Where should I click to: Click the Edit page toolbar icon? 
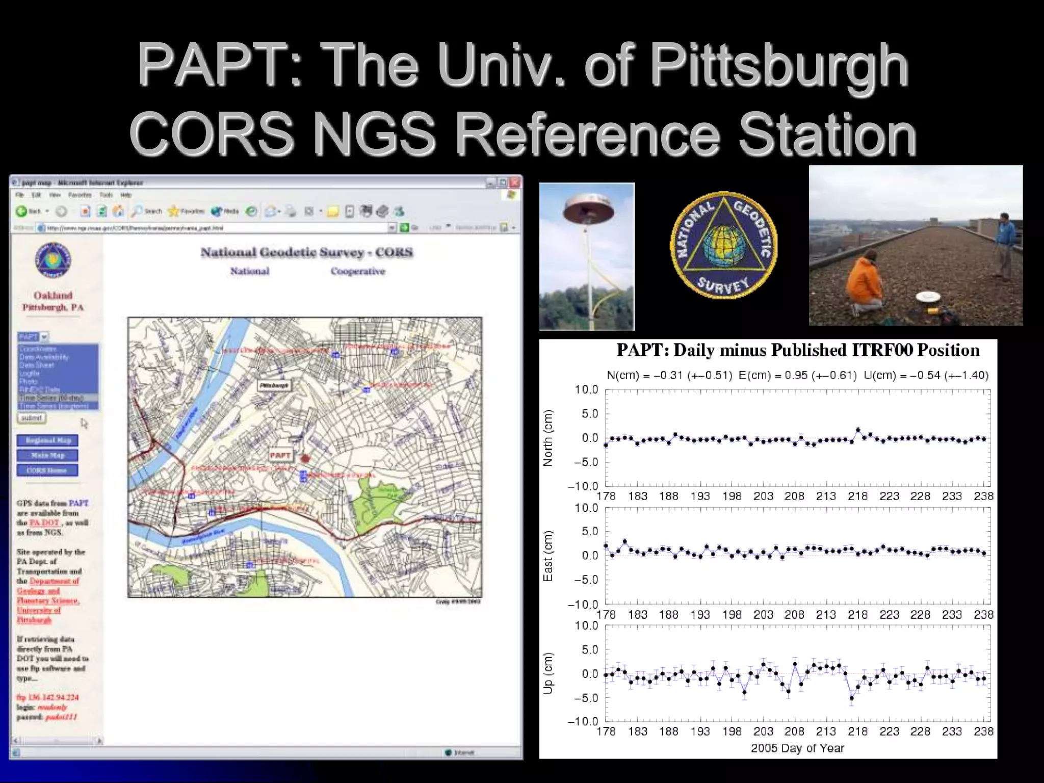coord(309,211)
